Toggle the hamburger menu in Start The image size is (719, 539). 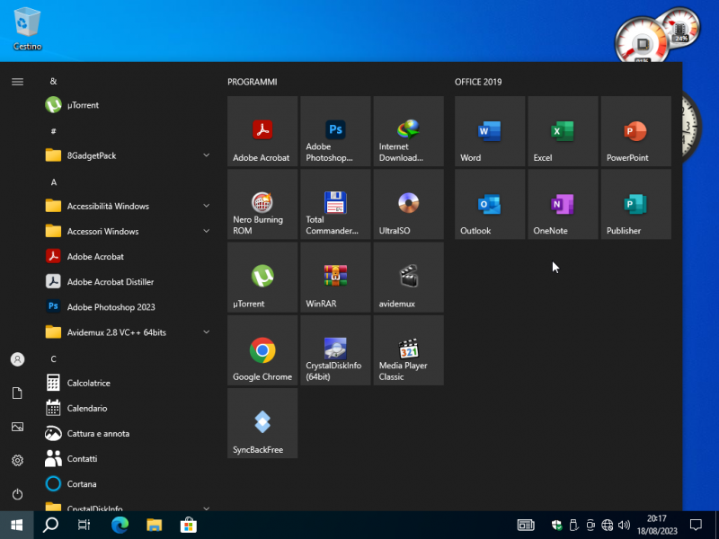click(17, 82)
